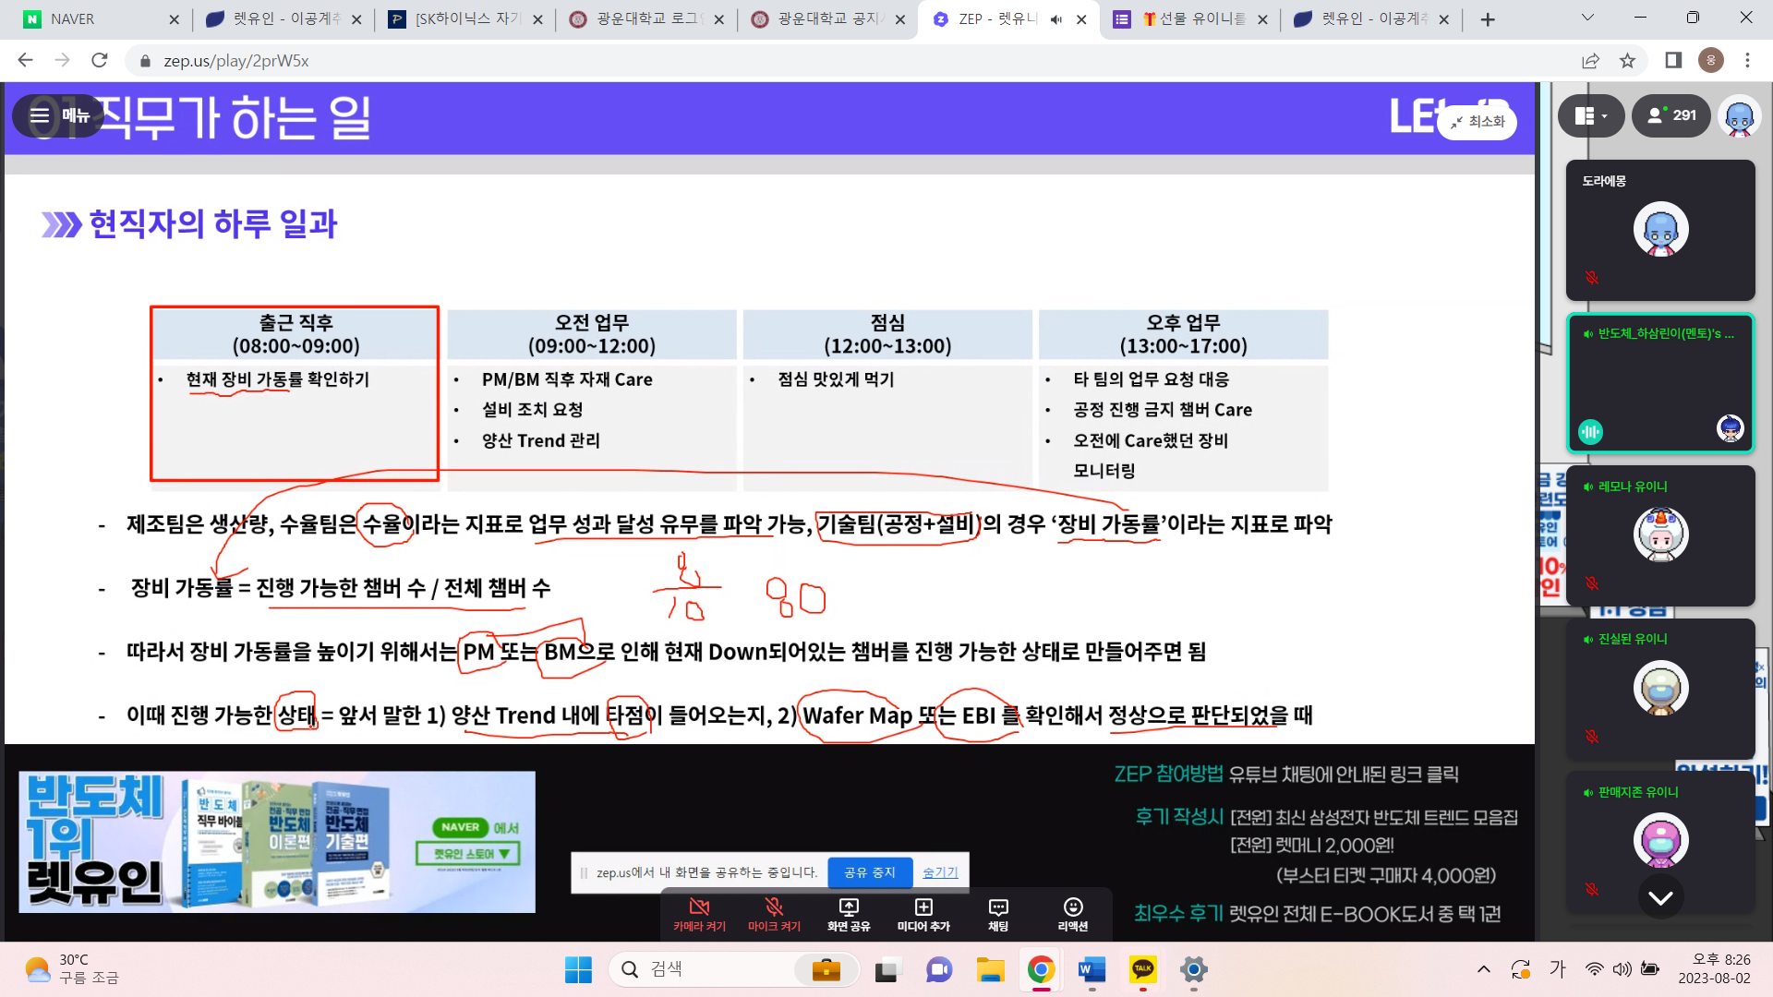Click stop sharing button
Image resolution: width=1773 pixels, height=997 pixels.
[869, 872]
